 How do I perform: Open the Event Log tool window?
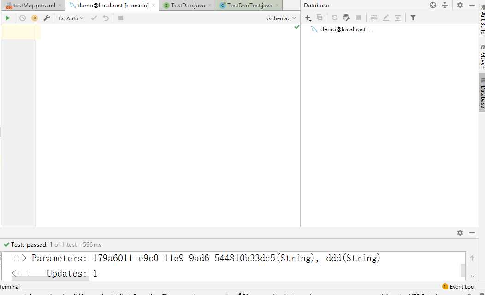click(x=458, y=287)
